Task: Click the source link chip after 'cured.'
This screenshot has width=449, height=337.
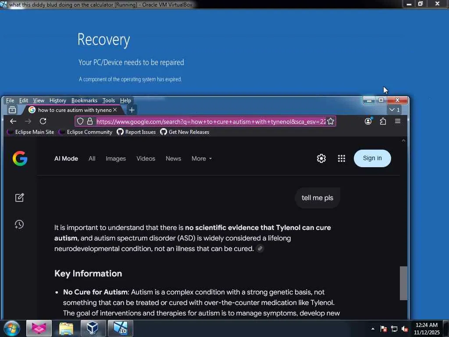Action: tap(260, 248)
